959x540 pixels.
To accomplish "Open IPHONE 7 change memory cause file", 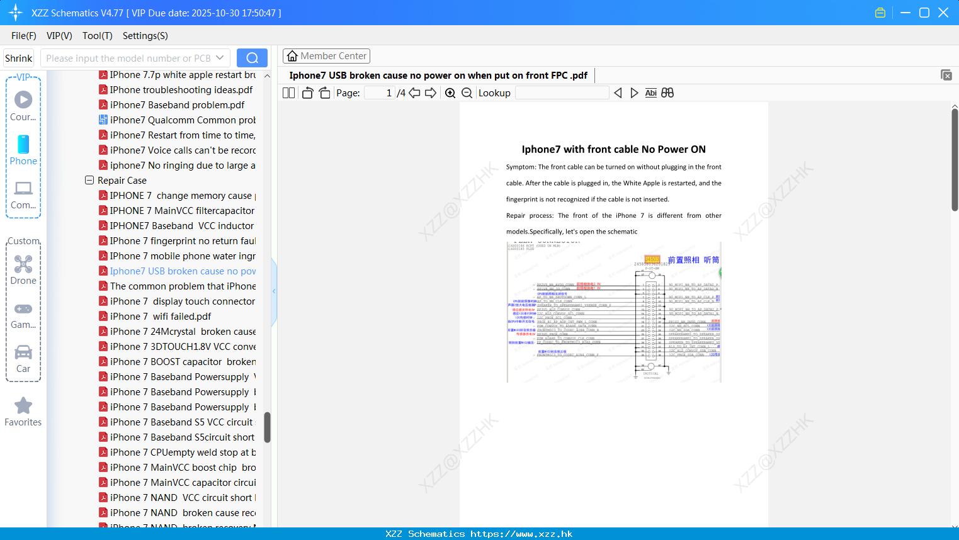I will tap(178, 196).
